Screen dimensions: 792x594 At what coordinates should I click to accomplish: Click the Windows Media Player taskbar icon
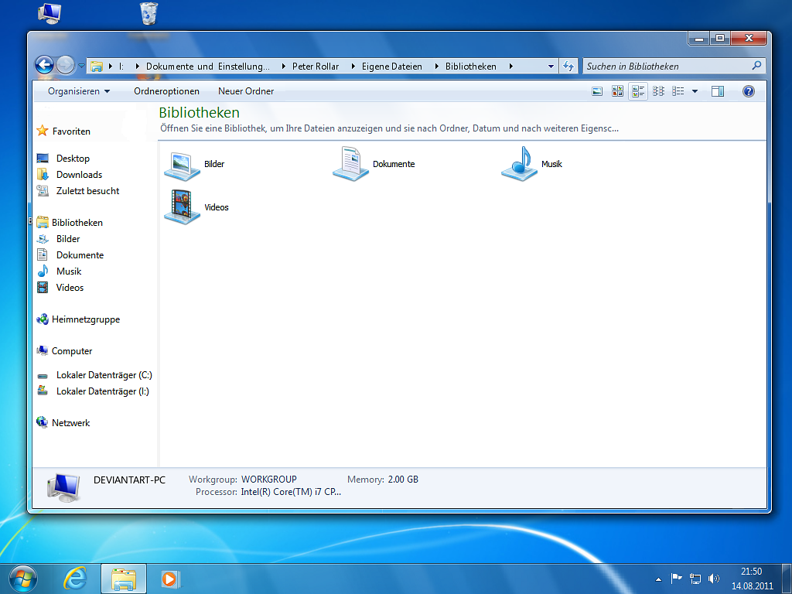169,579
